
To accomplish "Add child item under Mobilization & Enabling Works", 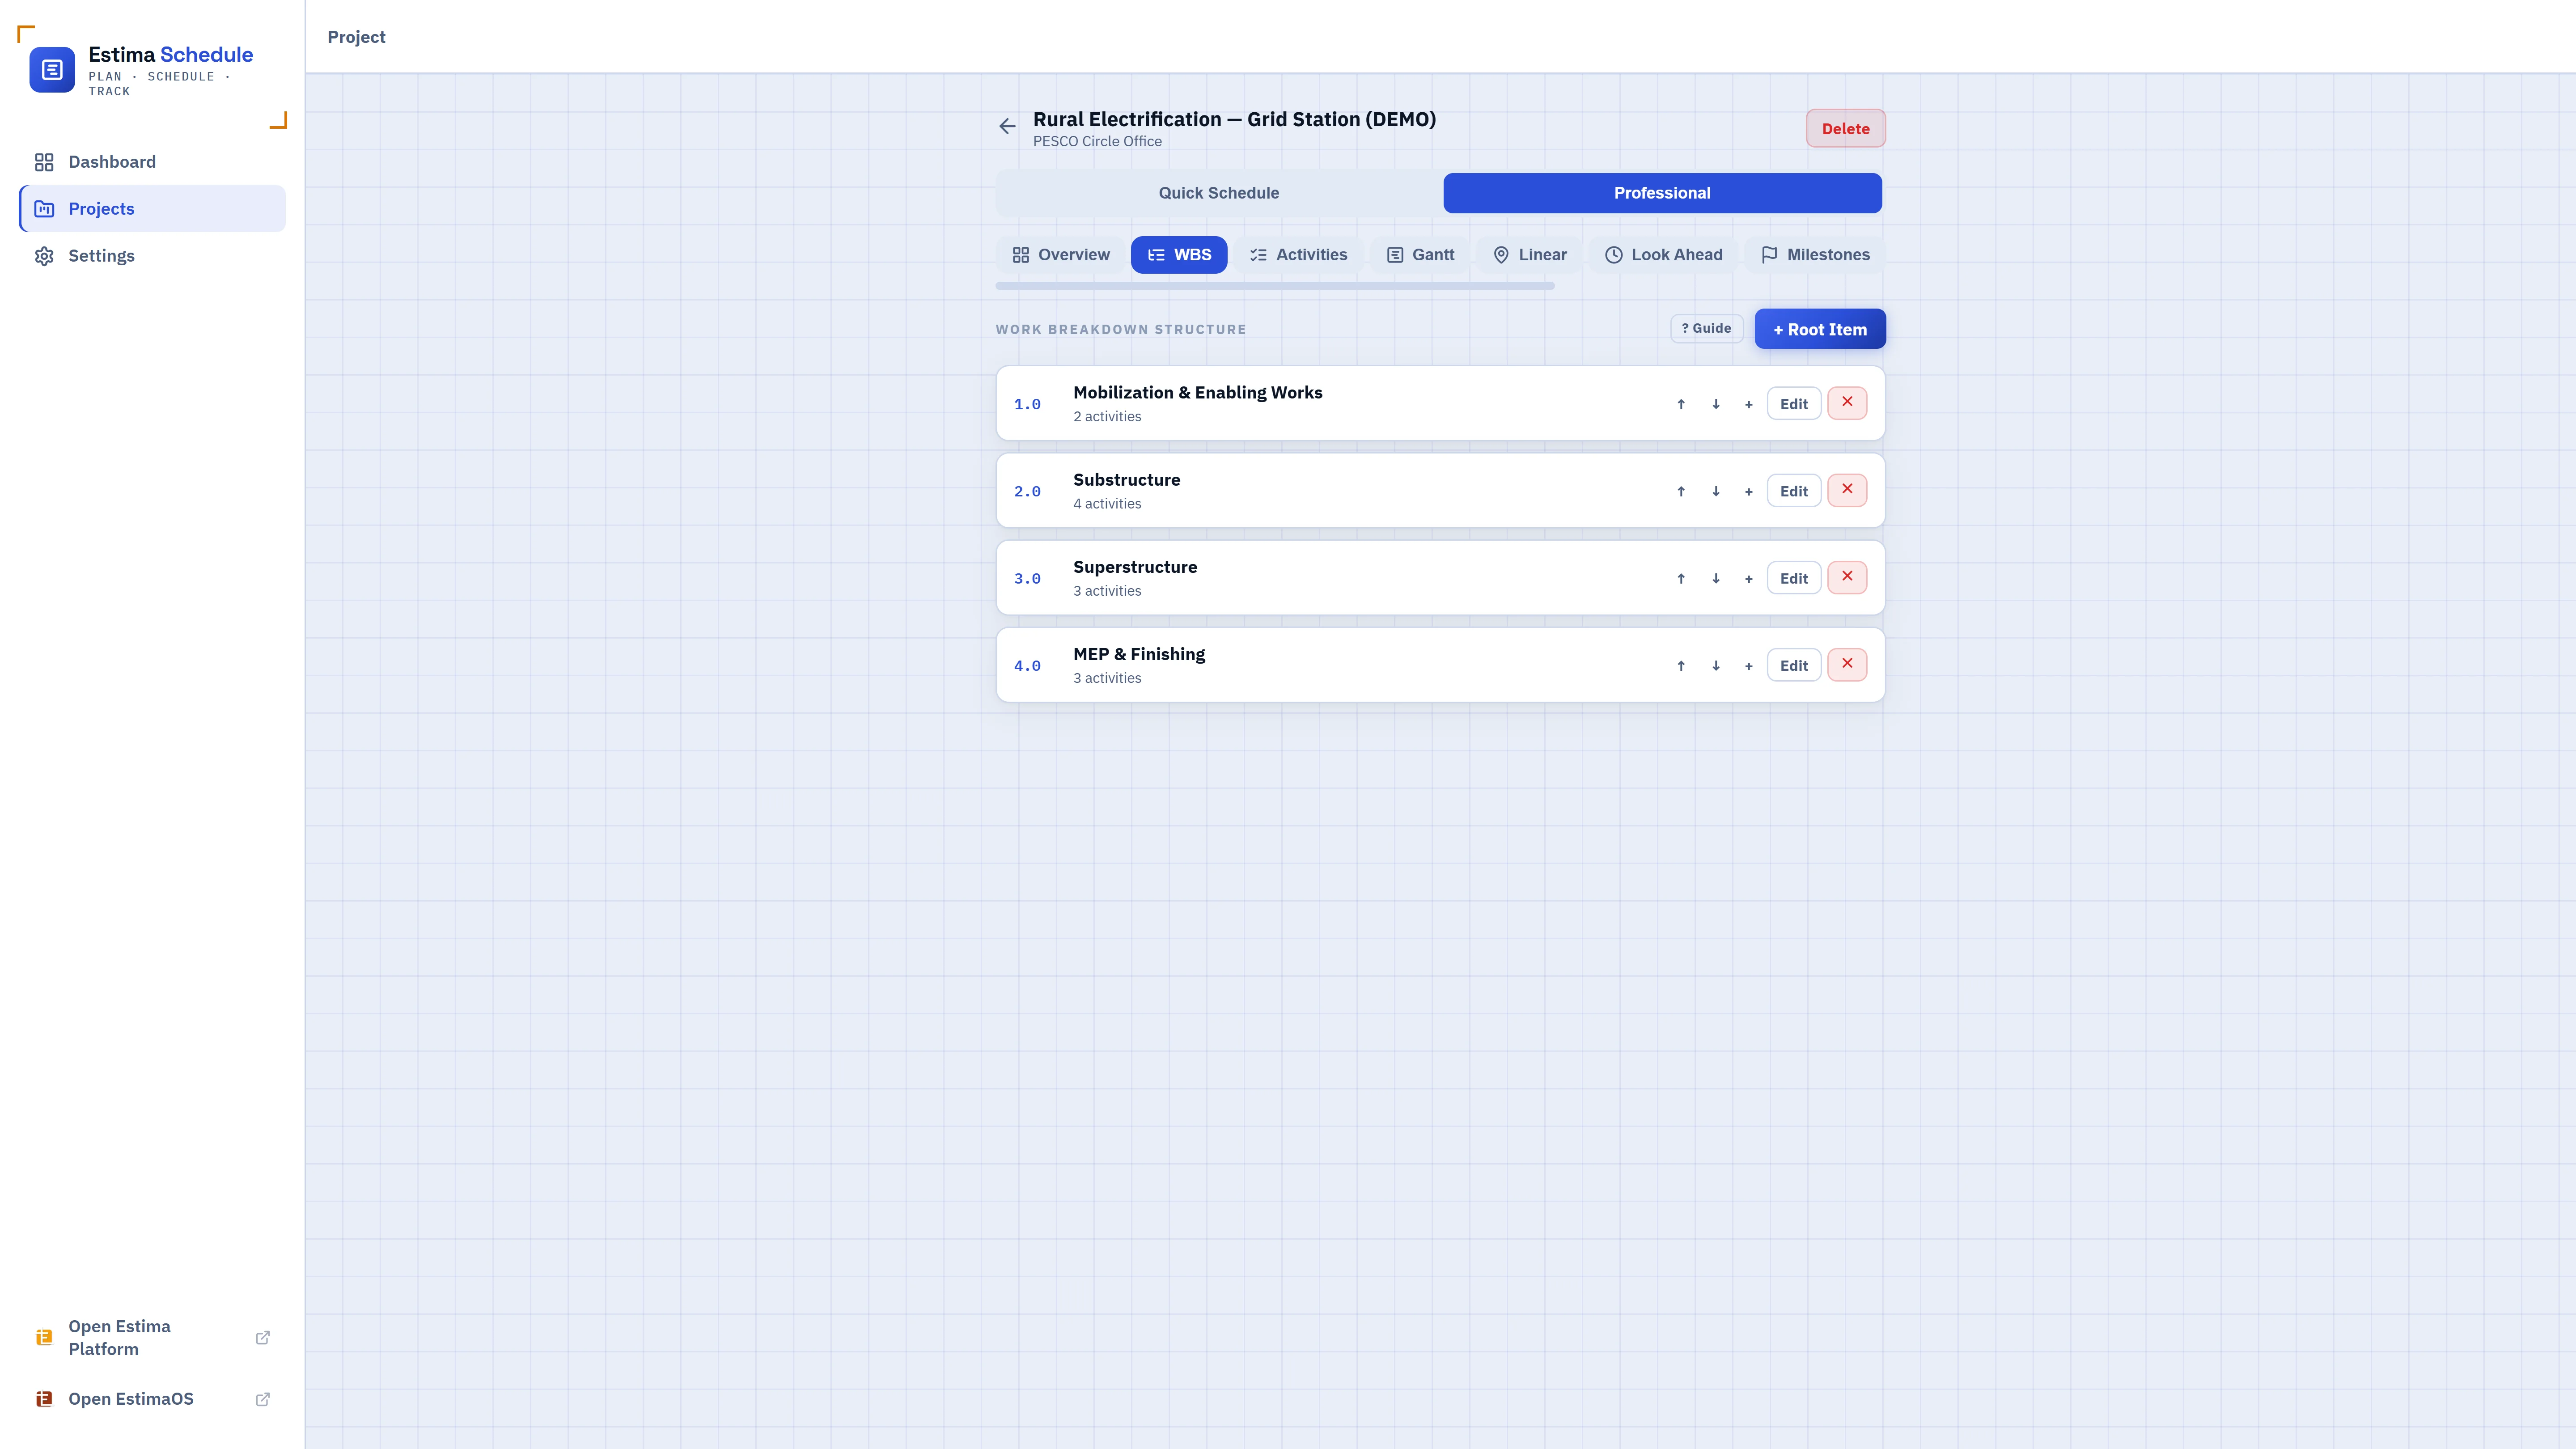I will (1748, 404).
